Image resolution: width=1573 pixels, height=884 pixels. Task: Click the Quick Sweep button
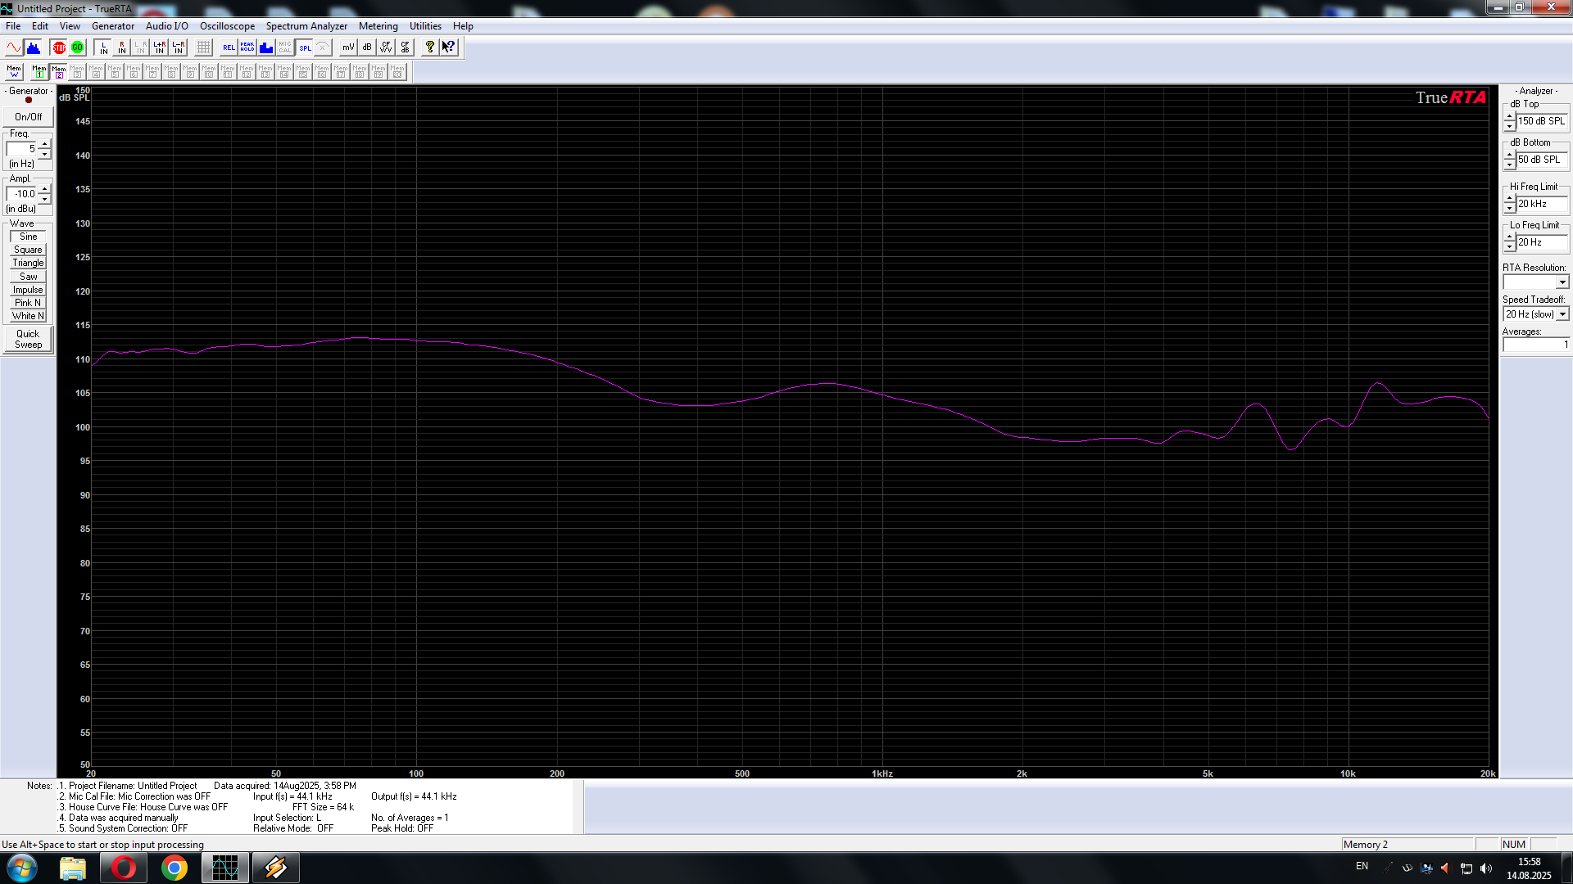click(x=28, y=339)
